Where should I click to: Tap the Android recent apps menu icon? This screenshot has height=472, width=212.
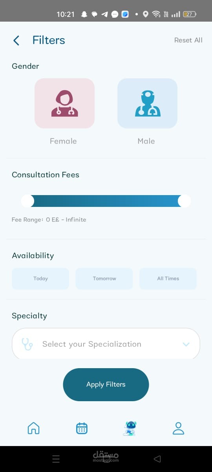point(56,459)
